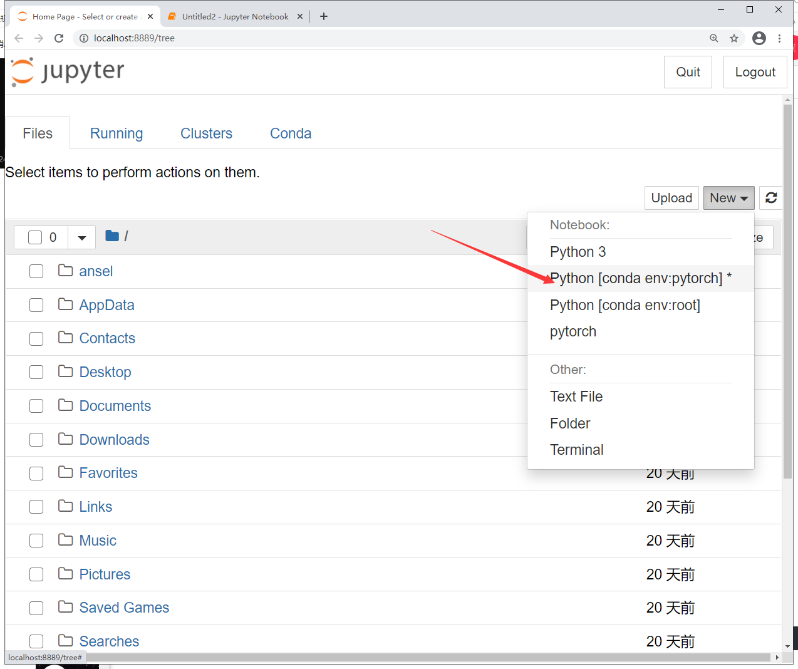
Task: Click the browser page reload icon
Action: [58, 38]
